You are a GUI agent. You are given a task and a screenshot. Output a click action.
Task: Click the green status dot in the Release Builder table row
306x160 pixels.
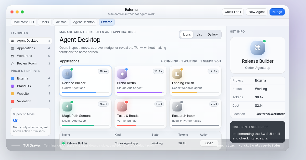tap(63, 143)
